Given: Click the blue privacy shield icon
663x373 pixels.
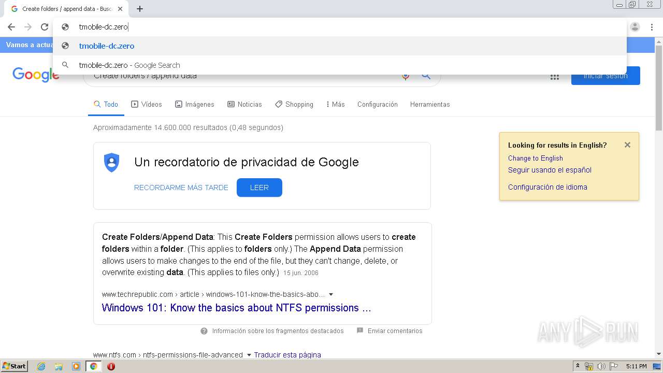Looking at the screenshot, I should pos(112,163).
